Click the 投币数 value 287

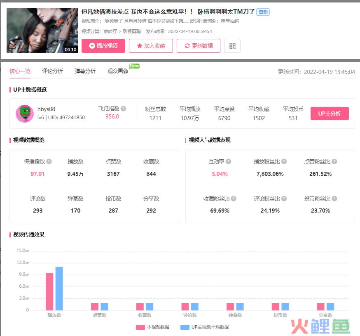tap(113, 211)
